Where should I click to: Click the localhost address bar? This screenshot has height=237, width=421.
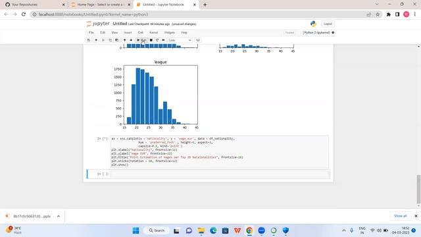coord(199,14)
